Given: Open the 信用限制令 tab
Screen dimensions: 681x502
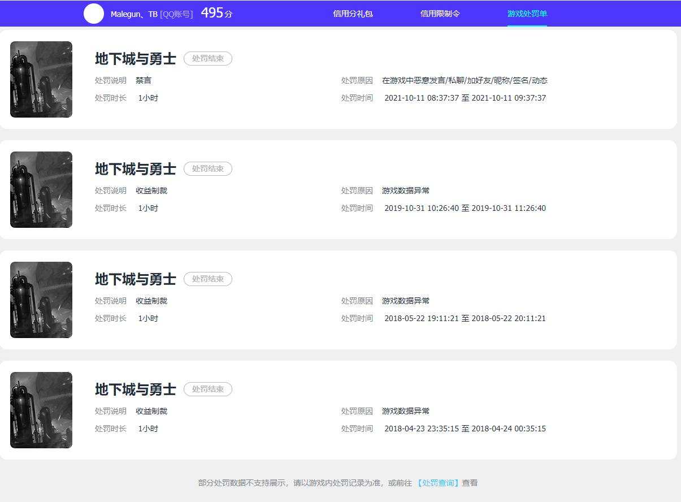Looking at the screenshot, I should coord(440,14).
